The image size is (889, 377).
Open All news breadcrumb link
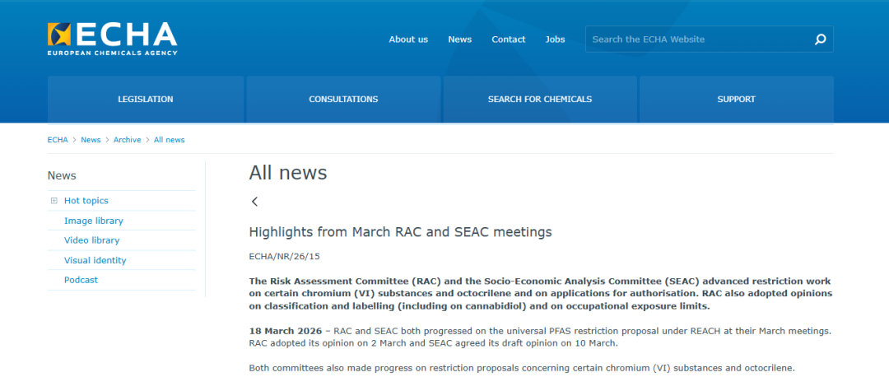(x=169, y=140)
